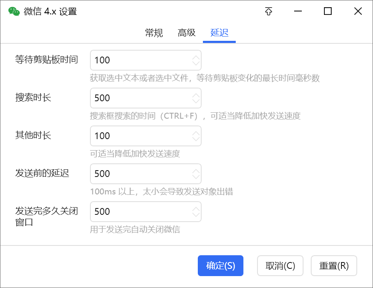Screen dimensions: 373x288
Task: Minimize the settings window
Action: tap(298, 11)
